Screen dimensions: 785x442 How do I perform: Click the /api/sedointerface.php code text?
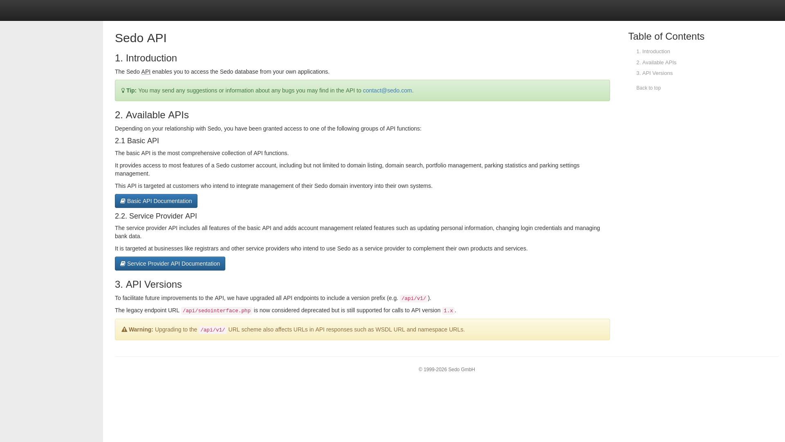[x=217, y=311]
